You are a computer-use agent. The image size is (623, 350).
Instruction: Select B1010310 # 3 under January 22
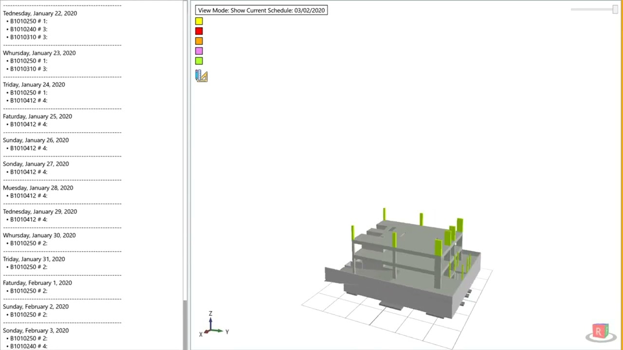pos(29,37)
